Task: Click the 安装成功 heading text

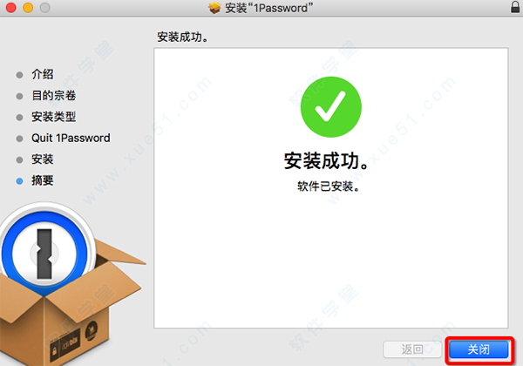Action: click(x=327, y=161)
